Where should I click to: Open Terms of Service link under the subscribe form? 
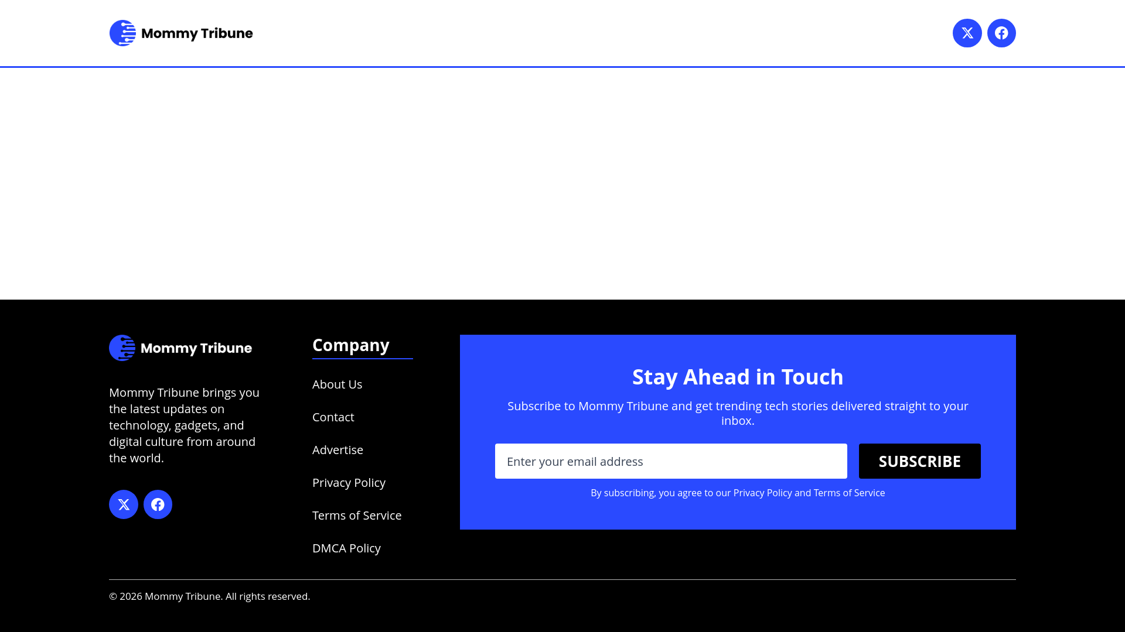click(x=849, y=493)
